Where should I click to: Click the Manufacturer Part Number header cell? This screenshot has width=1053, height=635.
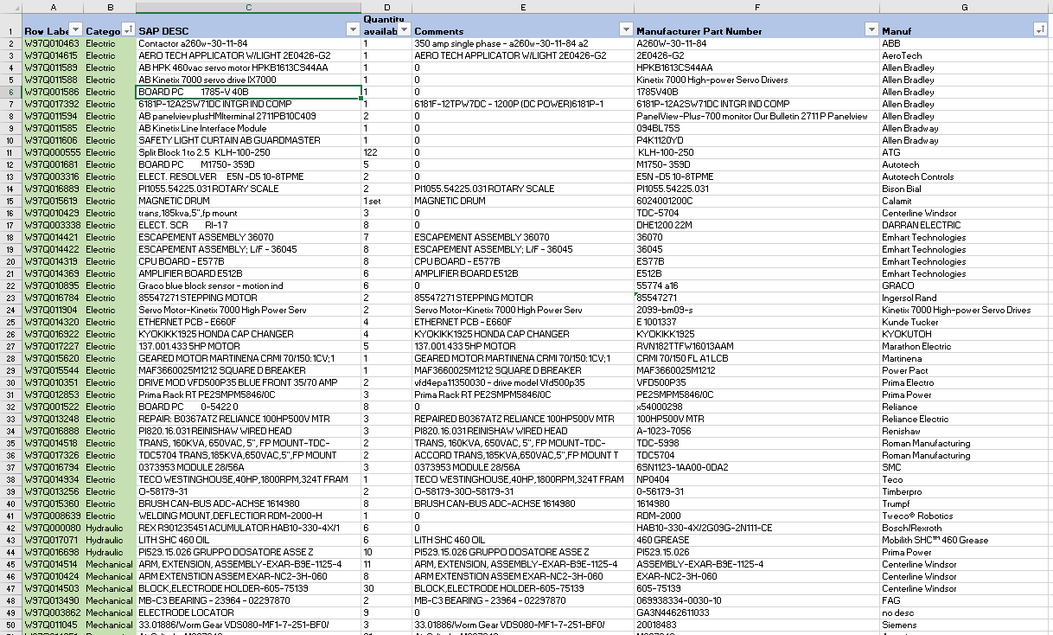[756, 26]
